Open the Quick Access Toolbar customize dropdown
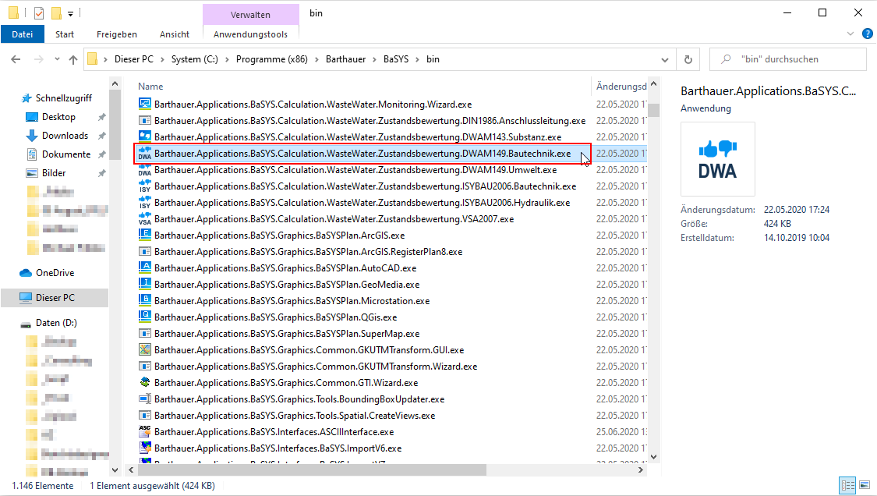The width and height of the screenshot is (877, 496). point(70,13)
